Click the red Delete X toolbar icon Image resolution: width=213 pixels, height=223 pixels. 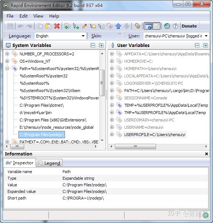point(57,26)
